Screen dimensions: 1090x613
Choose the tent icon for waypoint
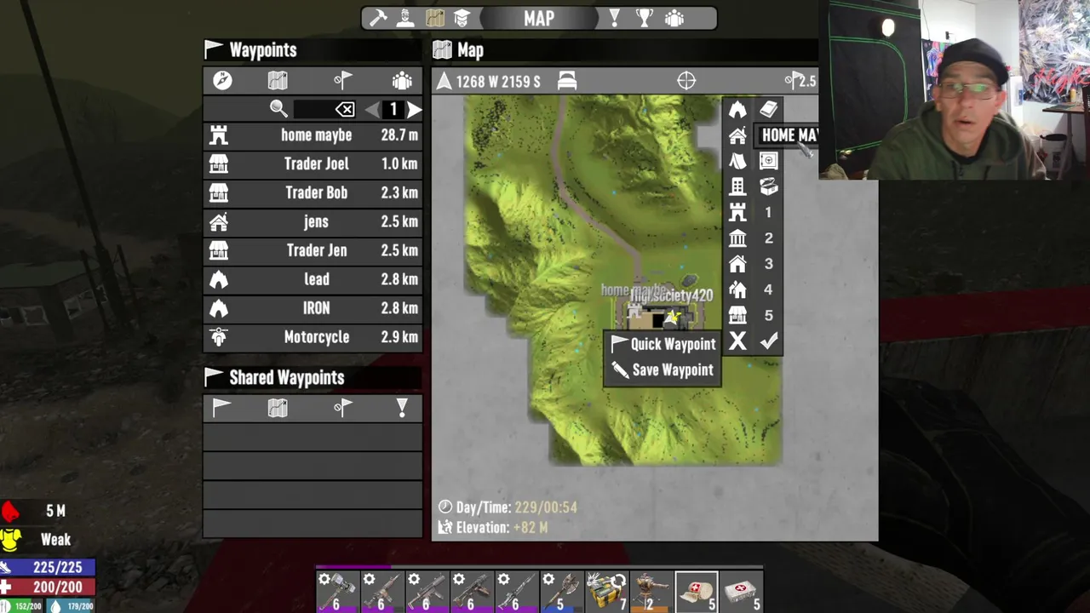point(737,161)
